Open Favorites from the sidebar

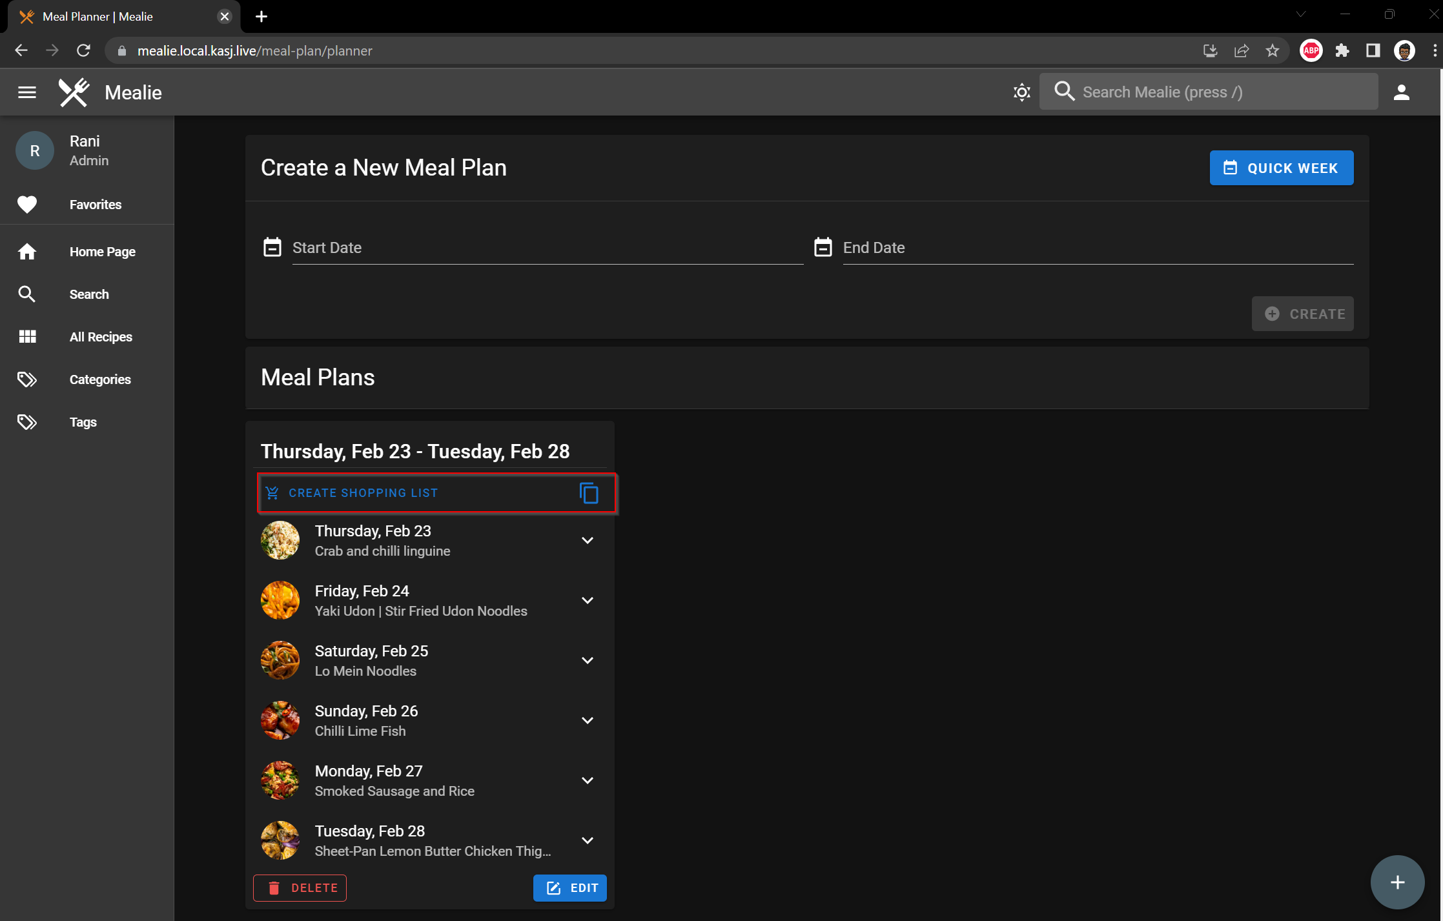[x=96, y=205]
